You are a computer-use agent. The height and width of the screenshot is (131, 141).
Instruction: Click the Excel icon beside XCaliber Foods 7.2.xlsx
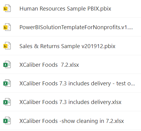7,65
